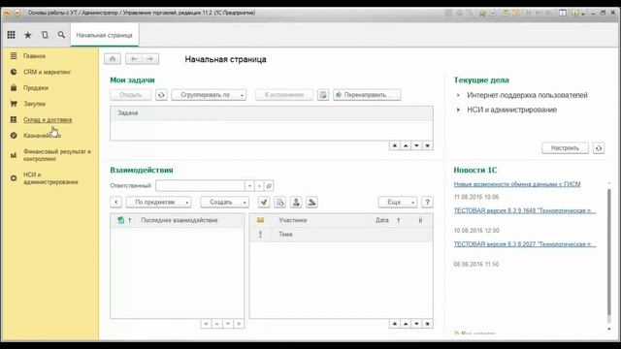
Task: Open Ответственный field dropdown arrow
Action: coord(249,185)
